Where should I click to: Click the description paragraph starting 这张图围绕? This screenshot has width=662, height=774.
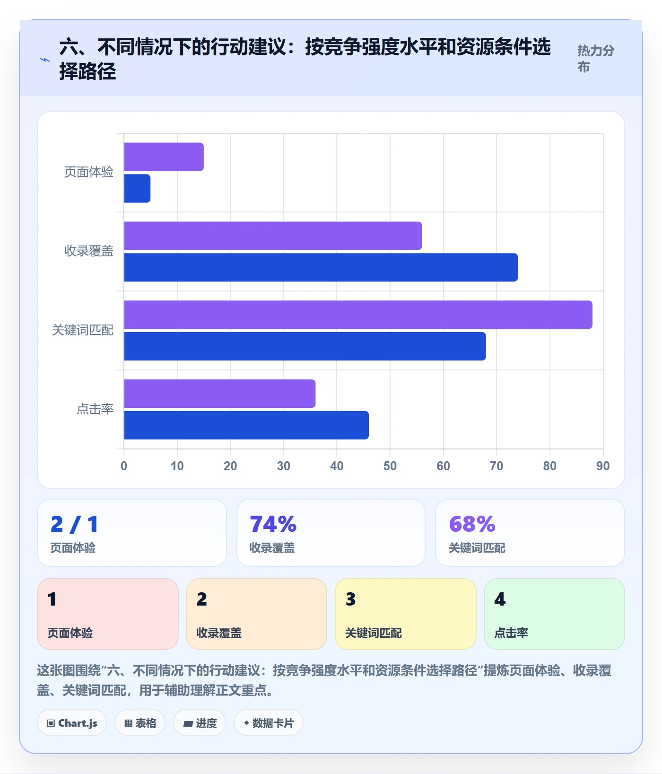tap(324, 680)
